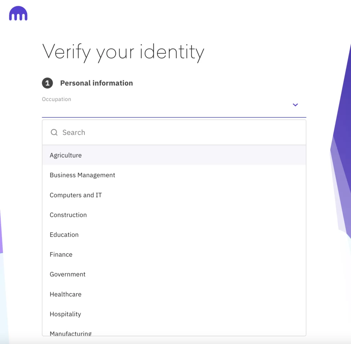The width and height of the screenshot is (351, 344).
Task: Click the purple chevron on Occupation field
Action: coord(295,105)
